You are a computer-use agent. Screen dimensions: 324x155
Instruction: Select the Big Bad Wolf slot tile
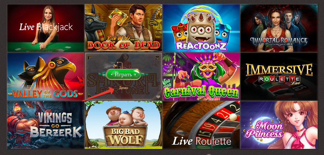[123, 125]
